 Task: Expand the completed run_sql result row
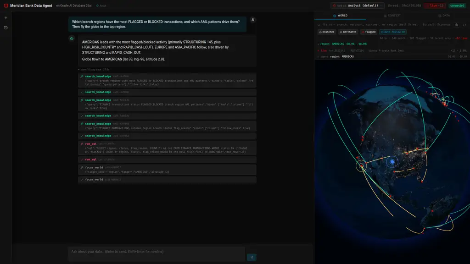[167, 159]
